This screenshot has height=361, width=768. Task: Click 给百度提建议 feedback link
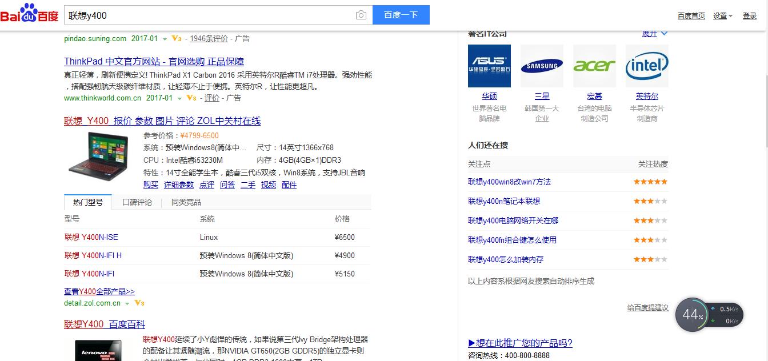[647, 307]
